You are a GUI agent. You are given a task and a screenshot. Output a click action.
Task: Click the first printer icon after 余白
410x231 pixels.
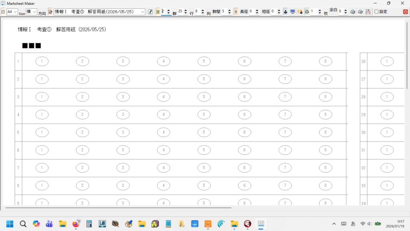353,12
